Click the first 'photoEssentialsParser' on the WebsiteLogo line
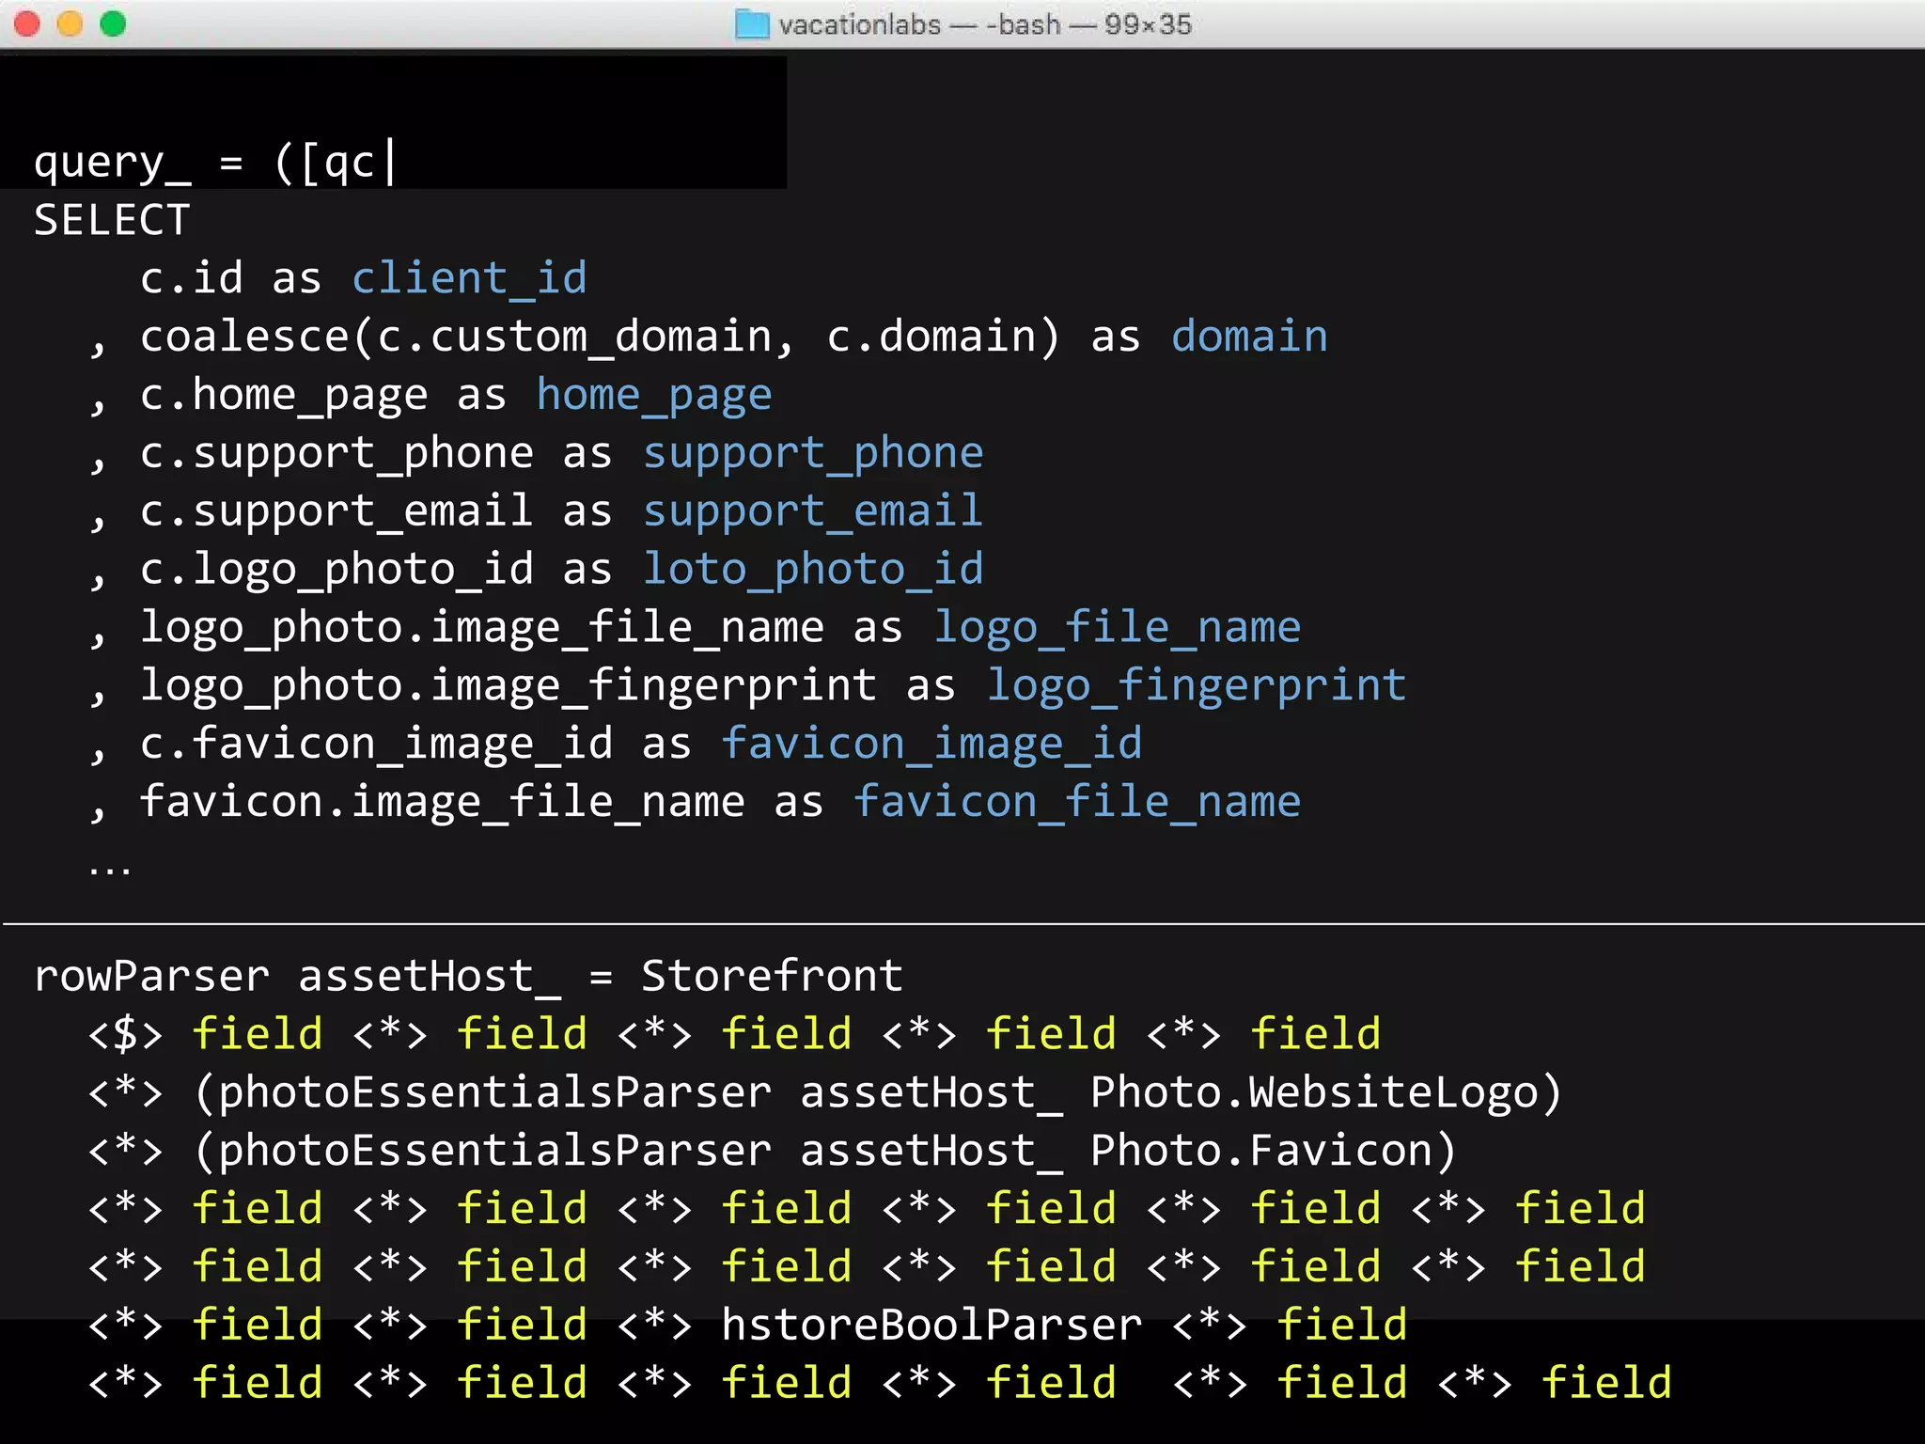1925x1444 pixels. [495, 1093]
